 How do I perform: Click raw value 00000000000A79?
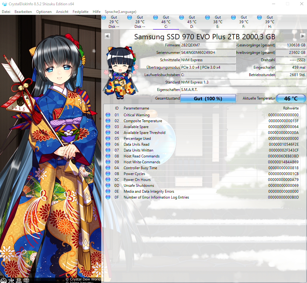coord(283,180)
